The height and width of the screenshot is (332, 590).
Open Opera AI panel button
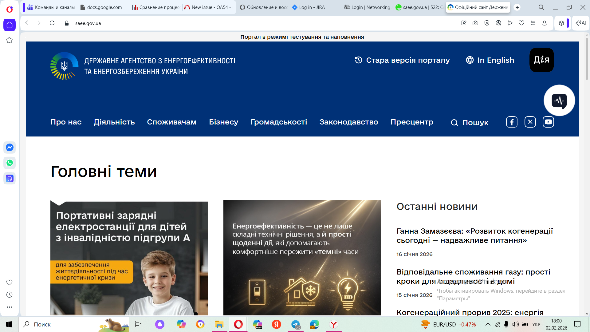coord(580,23)
